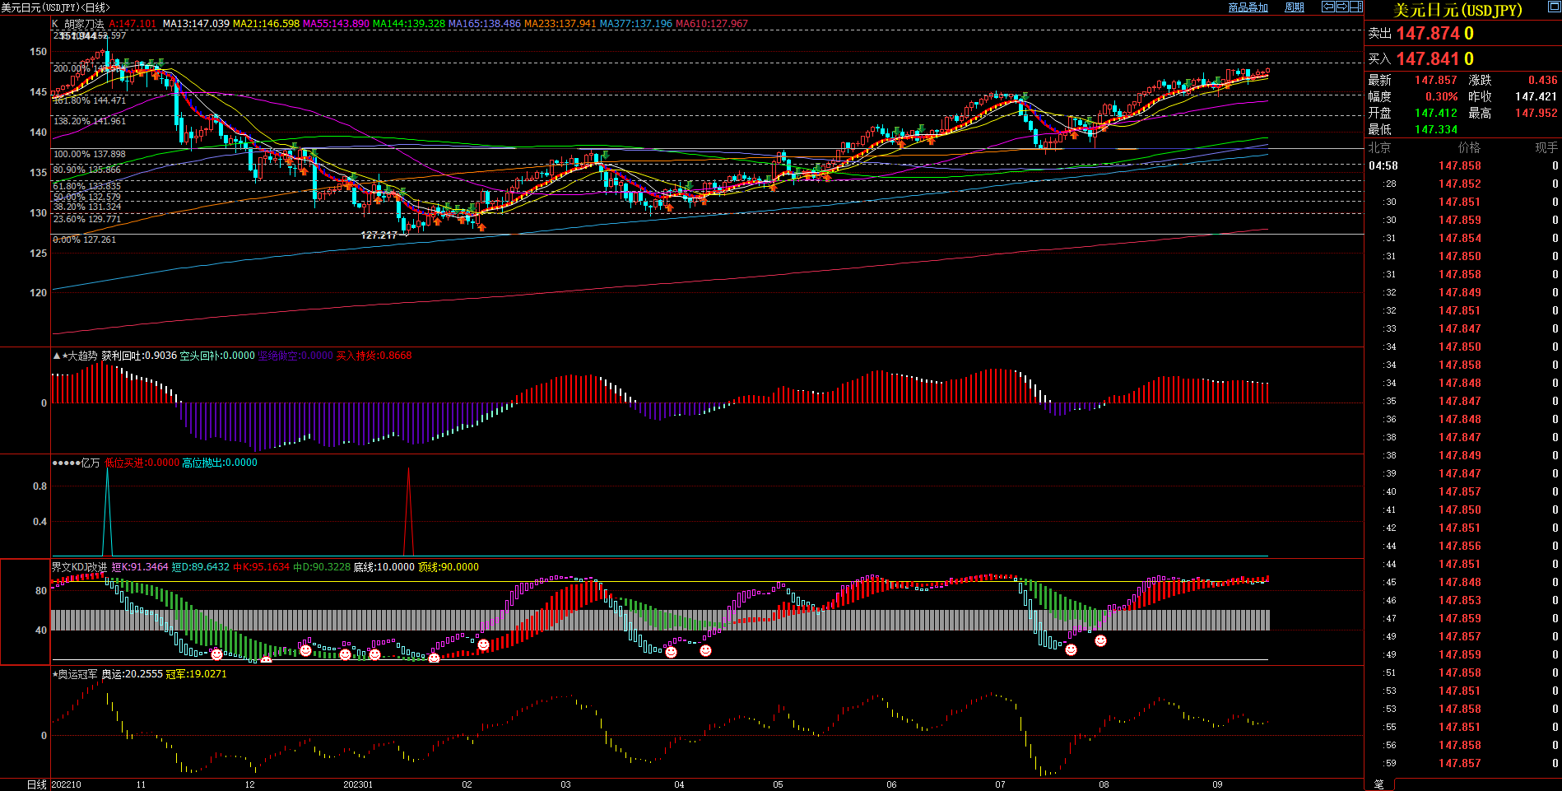Viewport: 1562px width, 791px height.
Task: Click the window icon beside USDJPY title
Action: (1554, 7)
